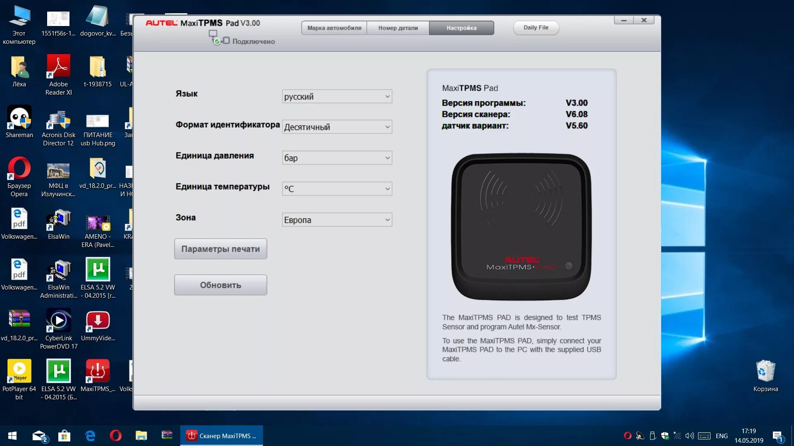Click the device version info panel
This screenshot has width=794, height=446.
click(521, 109)
